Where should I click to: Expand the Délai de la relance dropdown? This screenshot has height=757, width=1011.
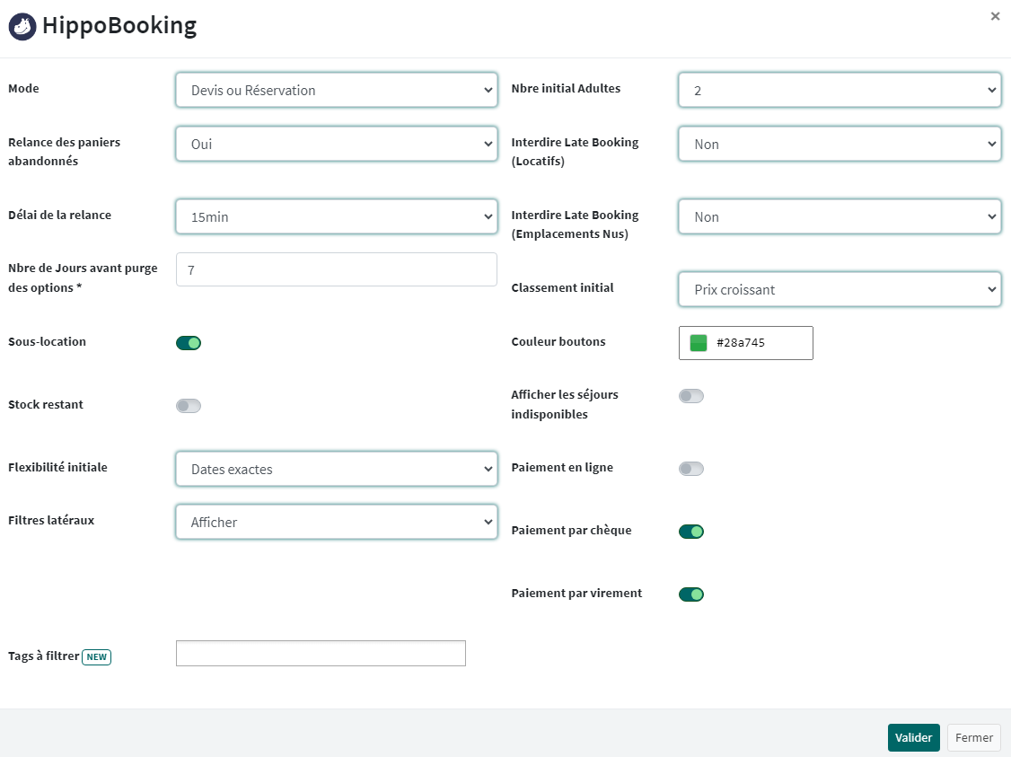coord(337,217)
